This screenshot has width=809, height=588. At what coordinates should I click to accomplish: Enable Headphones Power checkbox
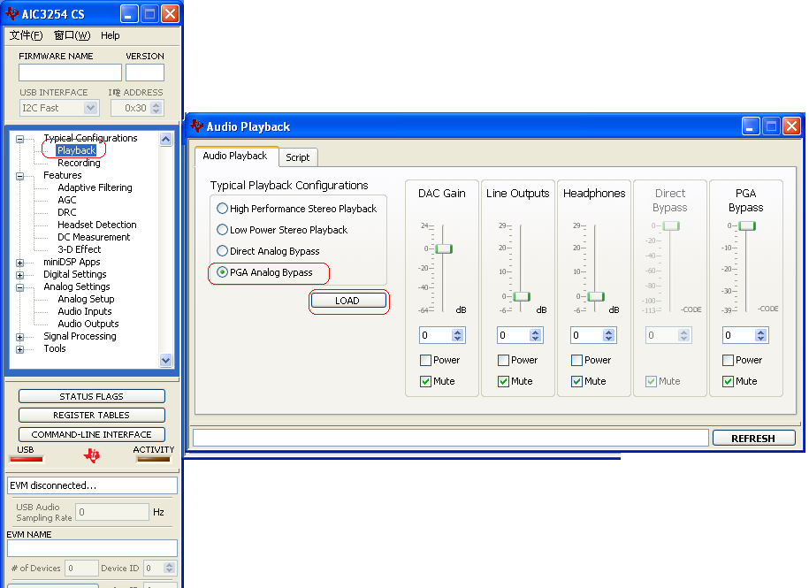[x=576, y=360]
